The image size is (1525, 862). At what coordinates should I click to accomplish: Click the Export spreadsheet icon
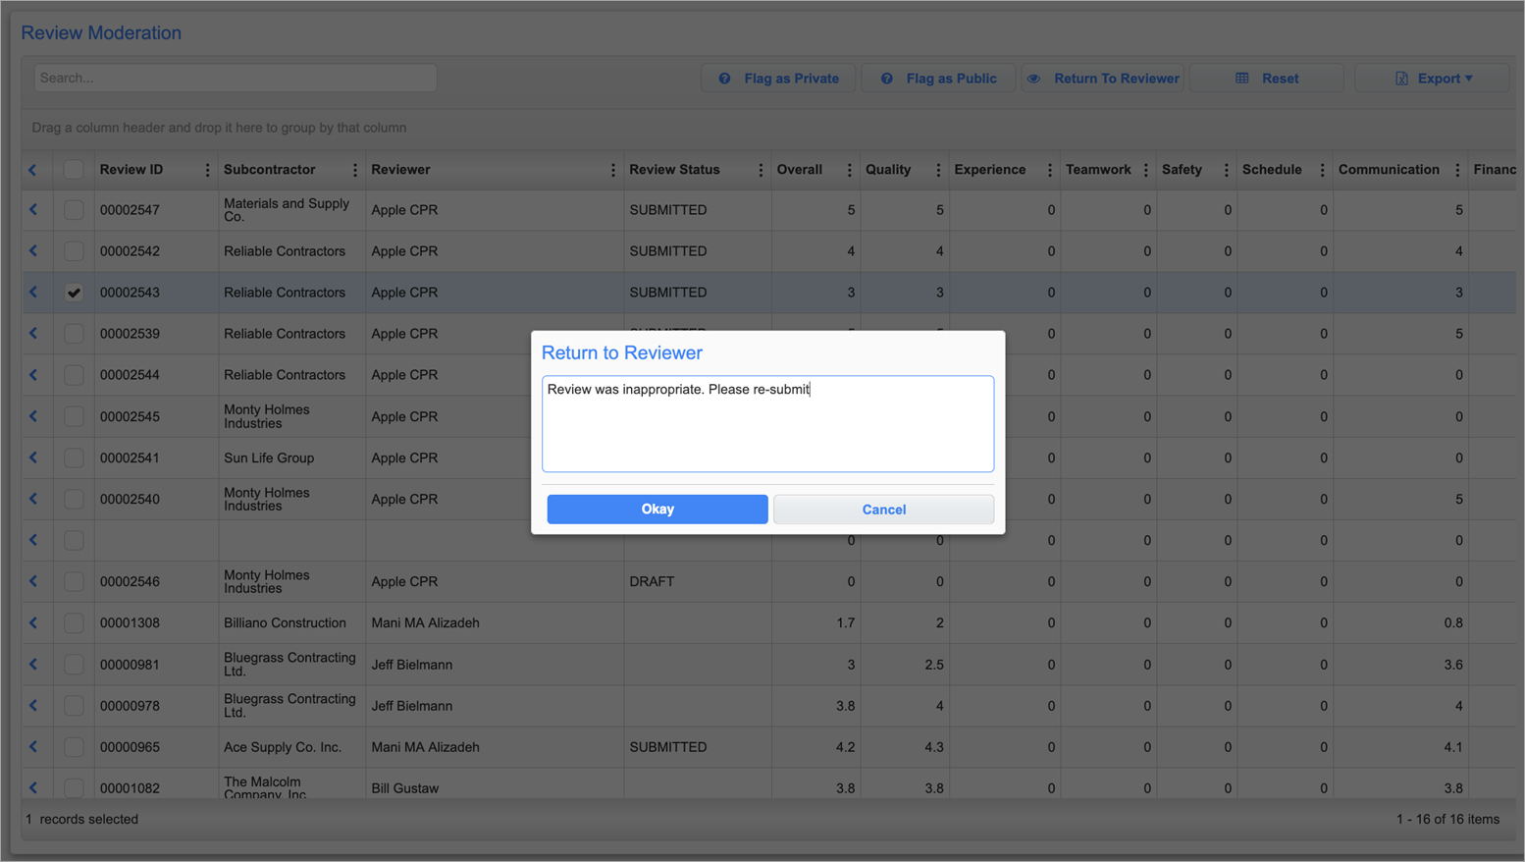1401,79
